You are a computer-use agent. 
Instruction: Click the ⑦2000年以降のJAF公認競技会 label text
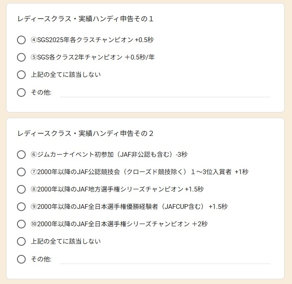click(139, 172)
